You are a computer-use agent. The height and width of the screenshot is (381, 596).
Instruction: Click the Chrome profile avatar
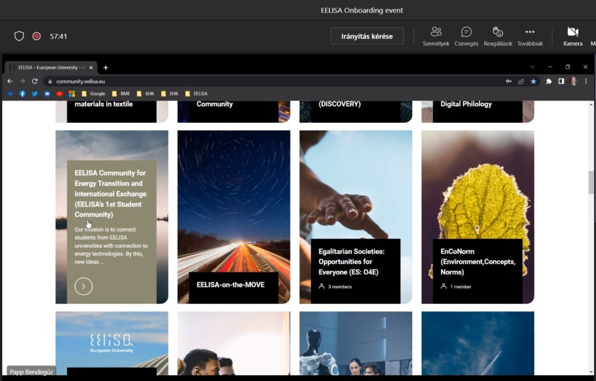click(x=574, y=81)
